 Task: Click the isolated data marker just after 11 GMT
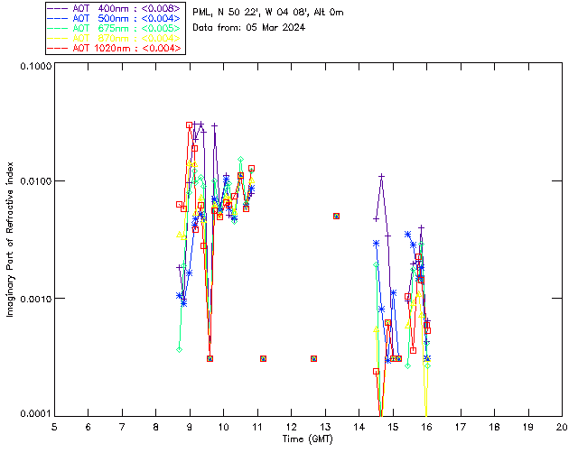[263, 359]
